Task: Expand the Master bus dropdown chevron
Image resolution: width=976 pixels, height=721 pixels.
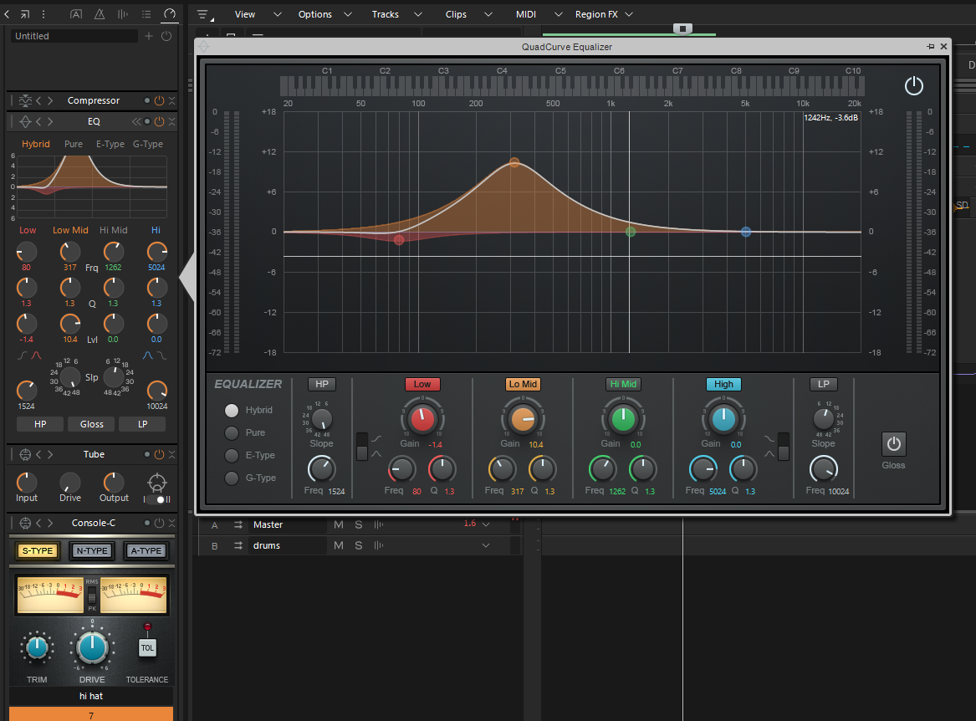Action: point(486,524)
